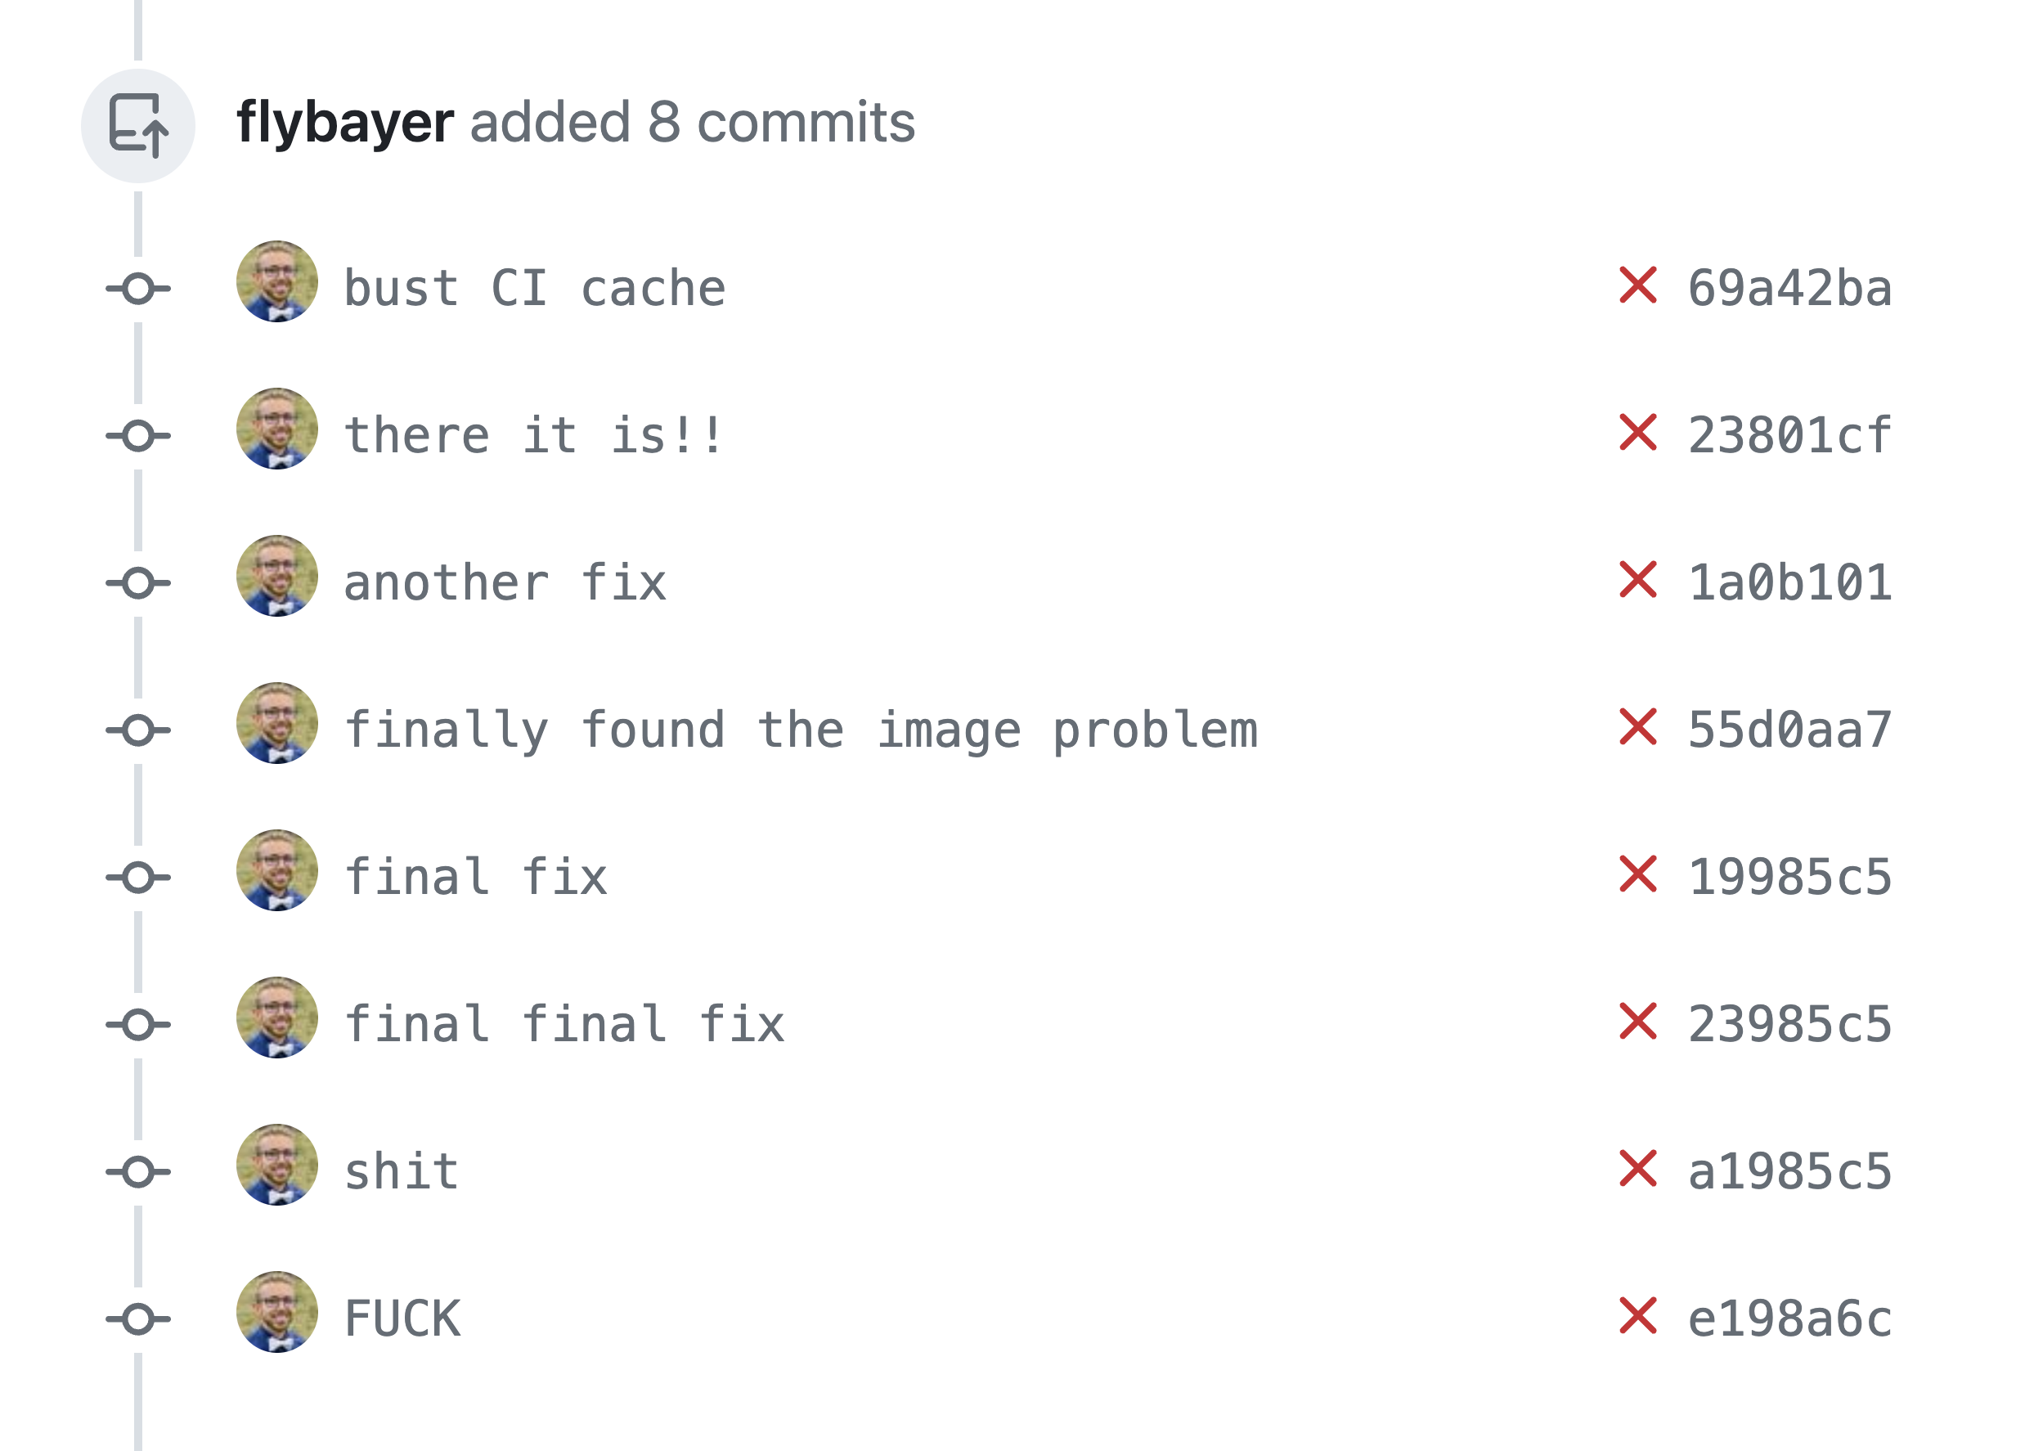Click avatar next to "another fix" commit
The height and width of the screenshot is (1451, 2025).
click(276, 576)
